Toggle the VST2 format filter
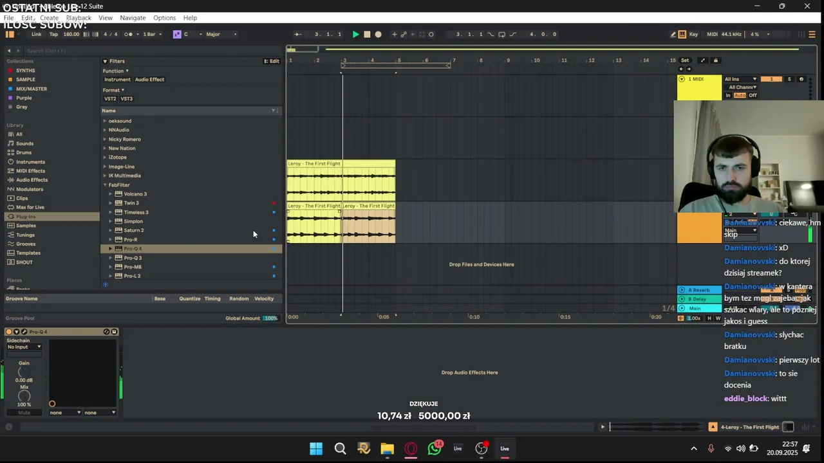The image size is (824, 463). pyautogui.click(x=110, y=98)
